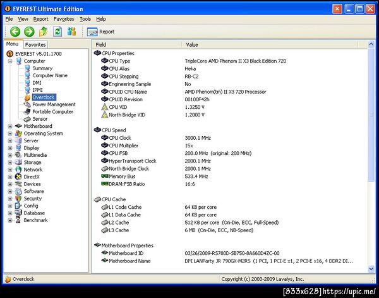
Task: Click the Multimedia tree icon
Action: [x=18, y=155]
